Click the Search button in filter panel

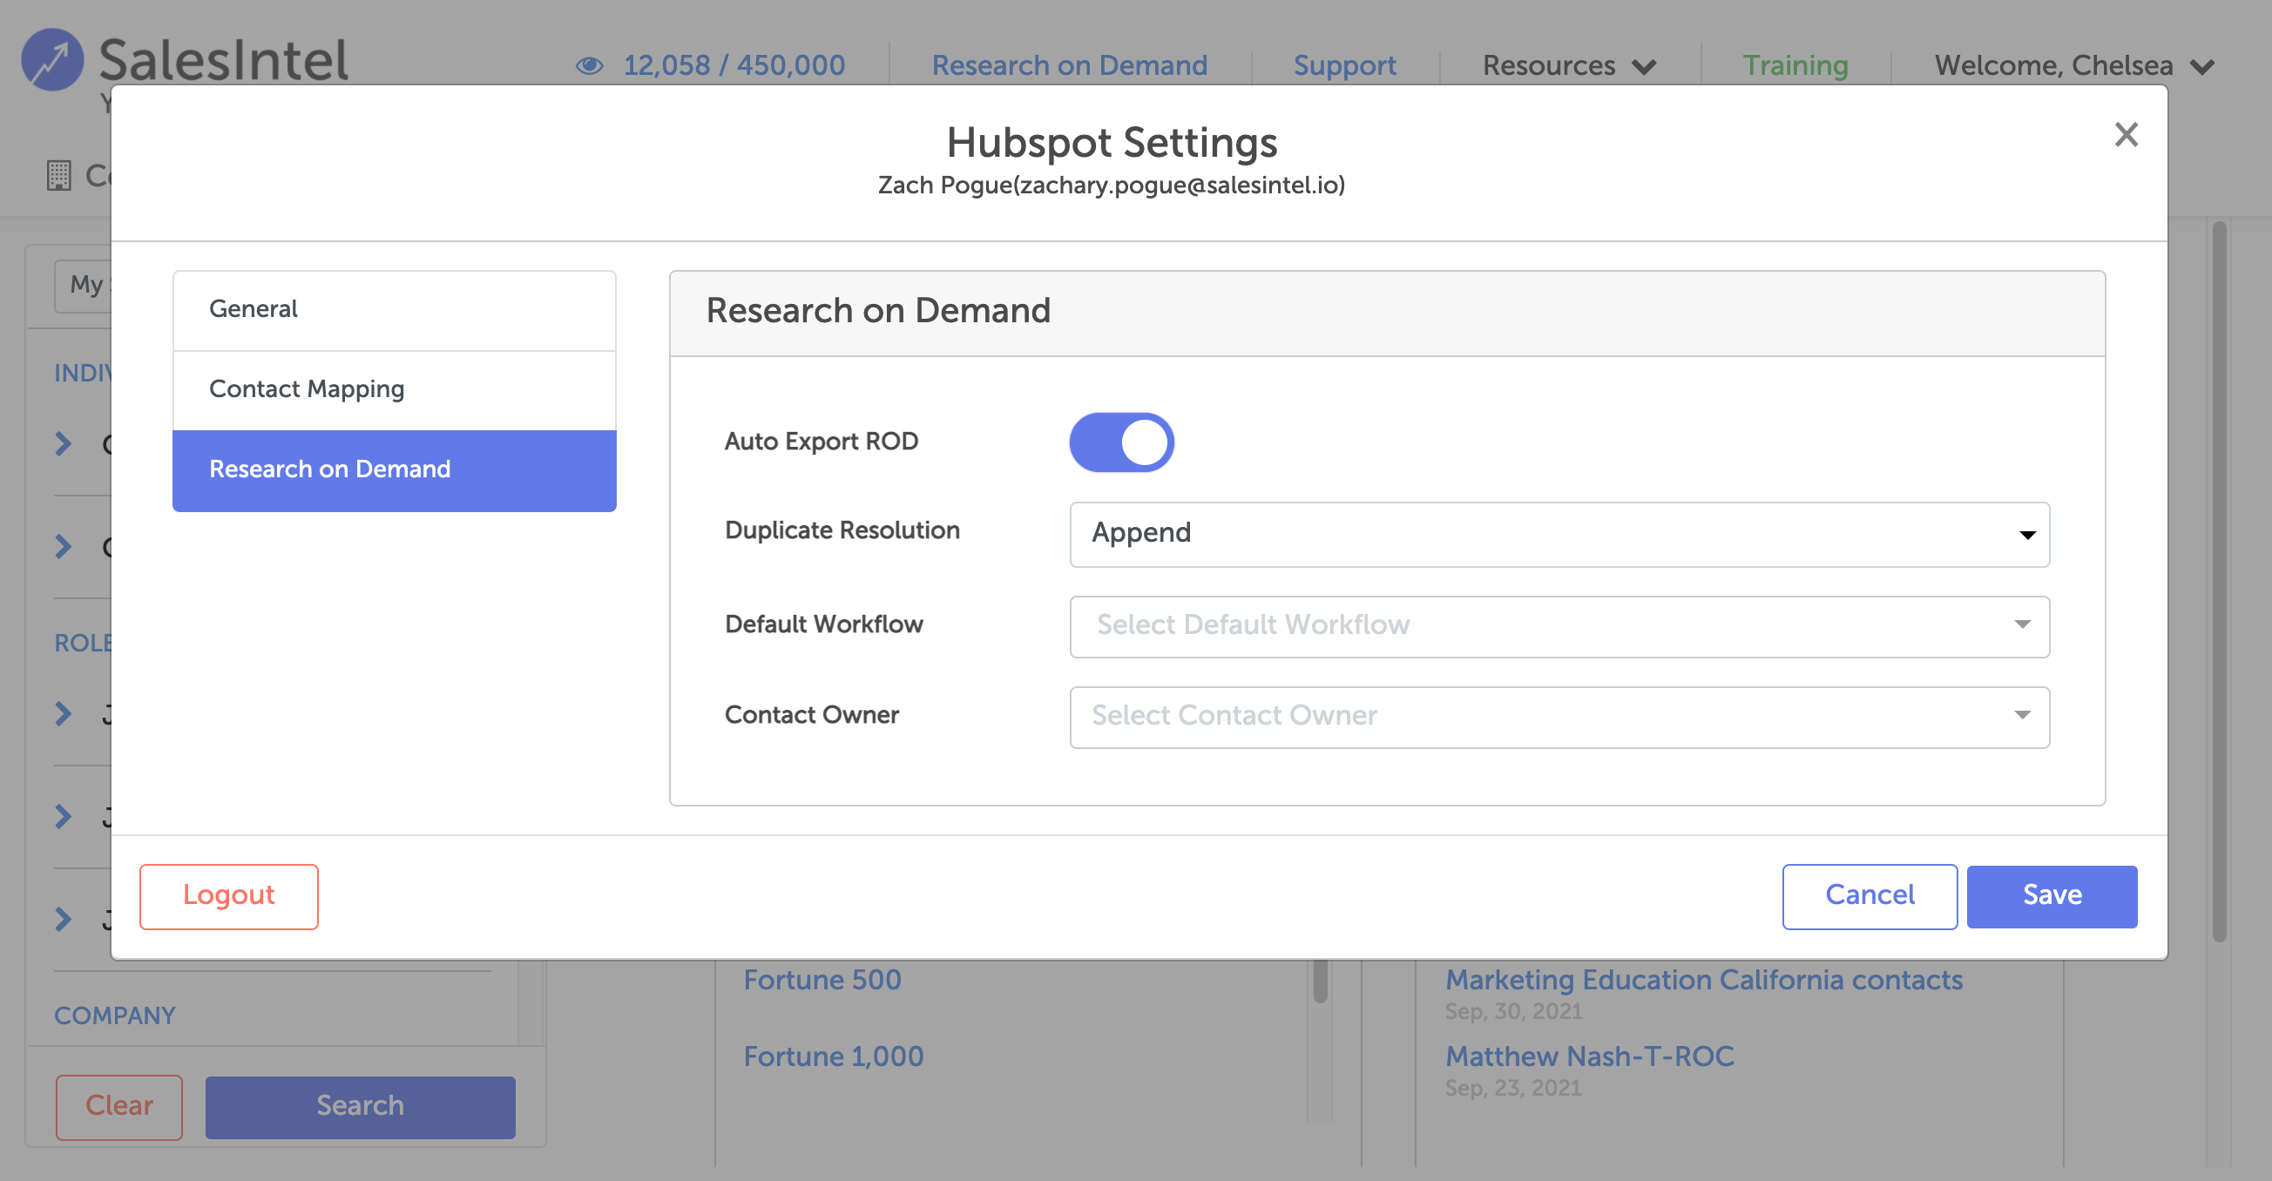[360, 1106]
